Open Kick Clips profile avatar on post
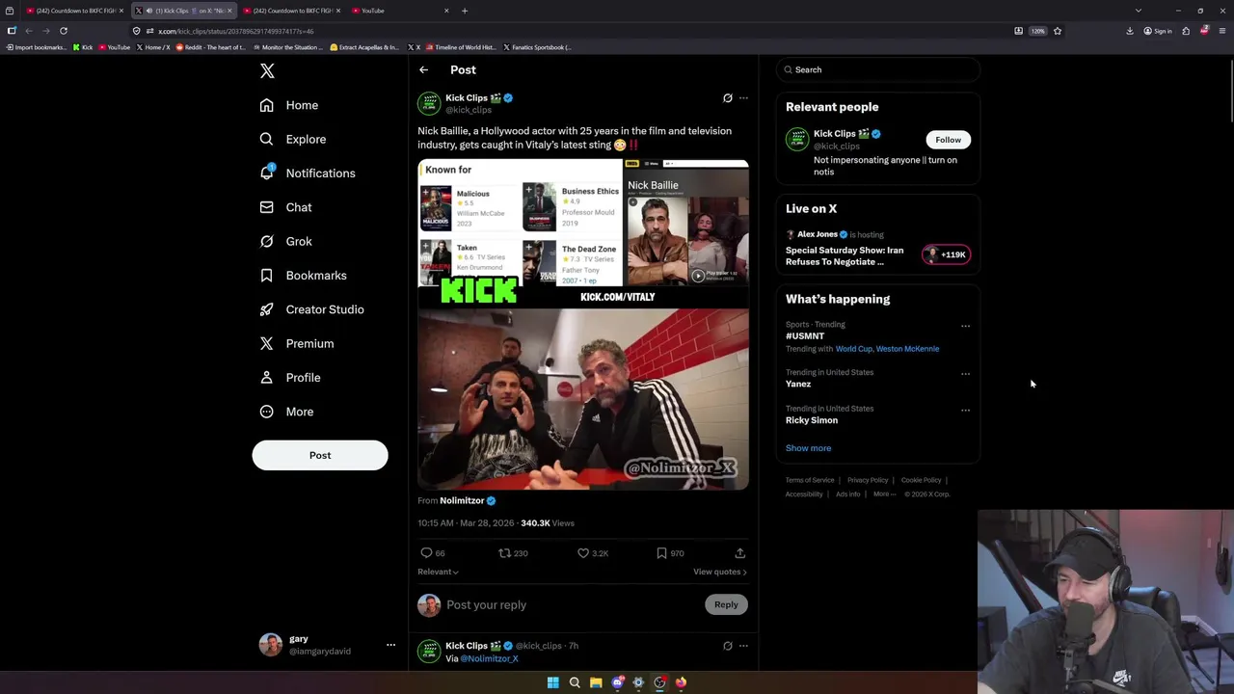 click(429, 103)
